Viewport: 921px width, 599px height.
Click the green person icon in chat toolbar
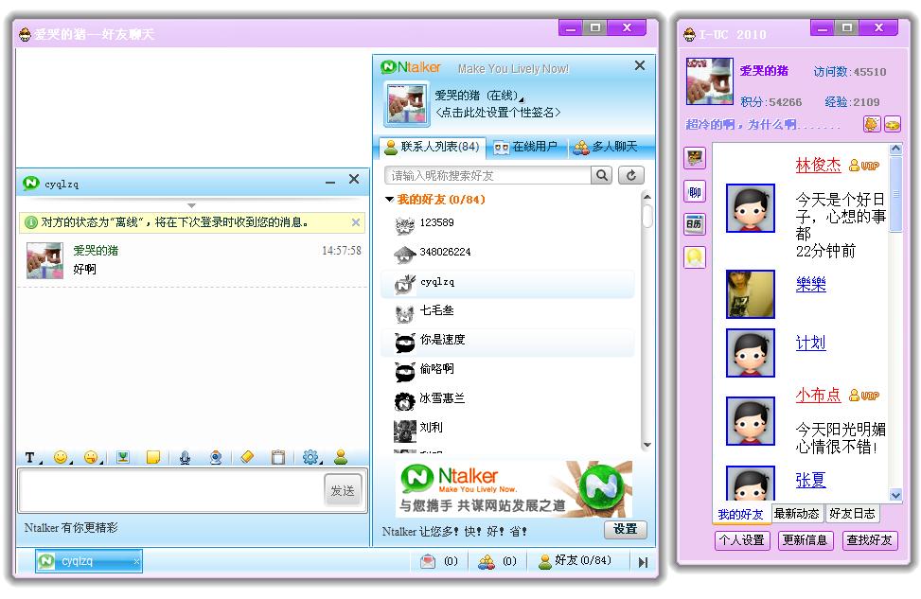(x=341, y=457)
